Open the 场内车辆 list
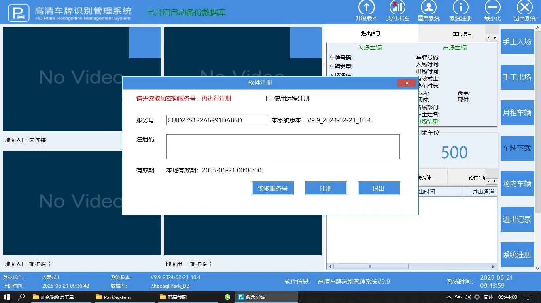541x303 pixels. coord(517,184)
